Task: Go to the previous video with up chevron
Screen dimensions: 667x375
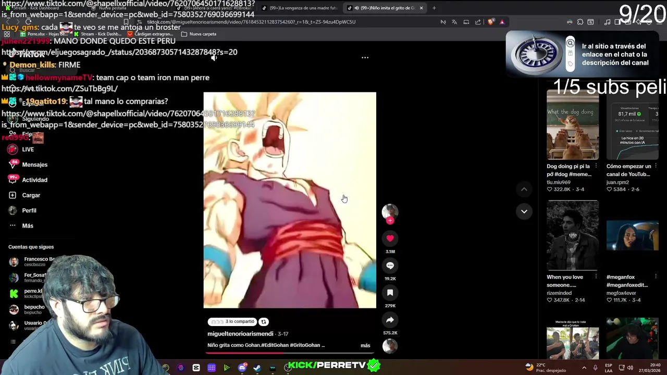Action: [524, 190]
